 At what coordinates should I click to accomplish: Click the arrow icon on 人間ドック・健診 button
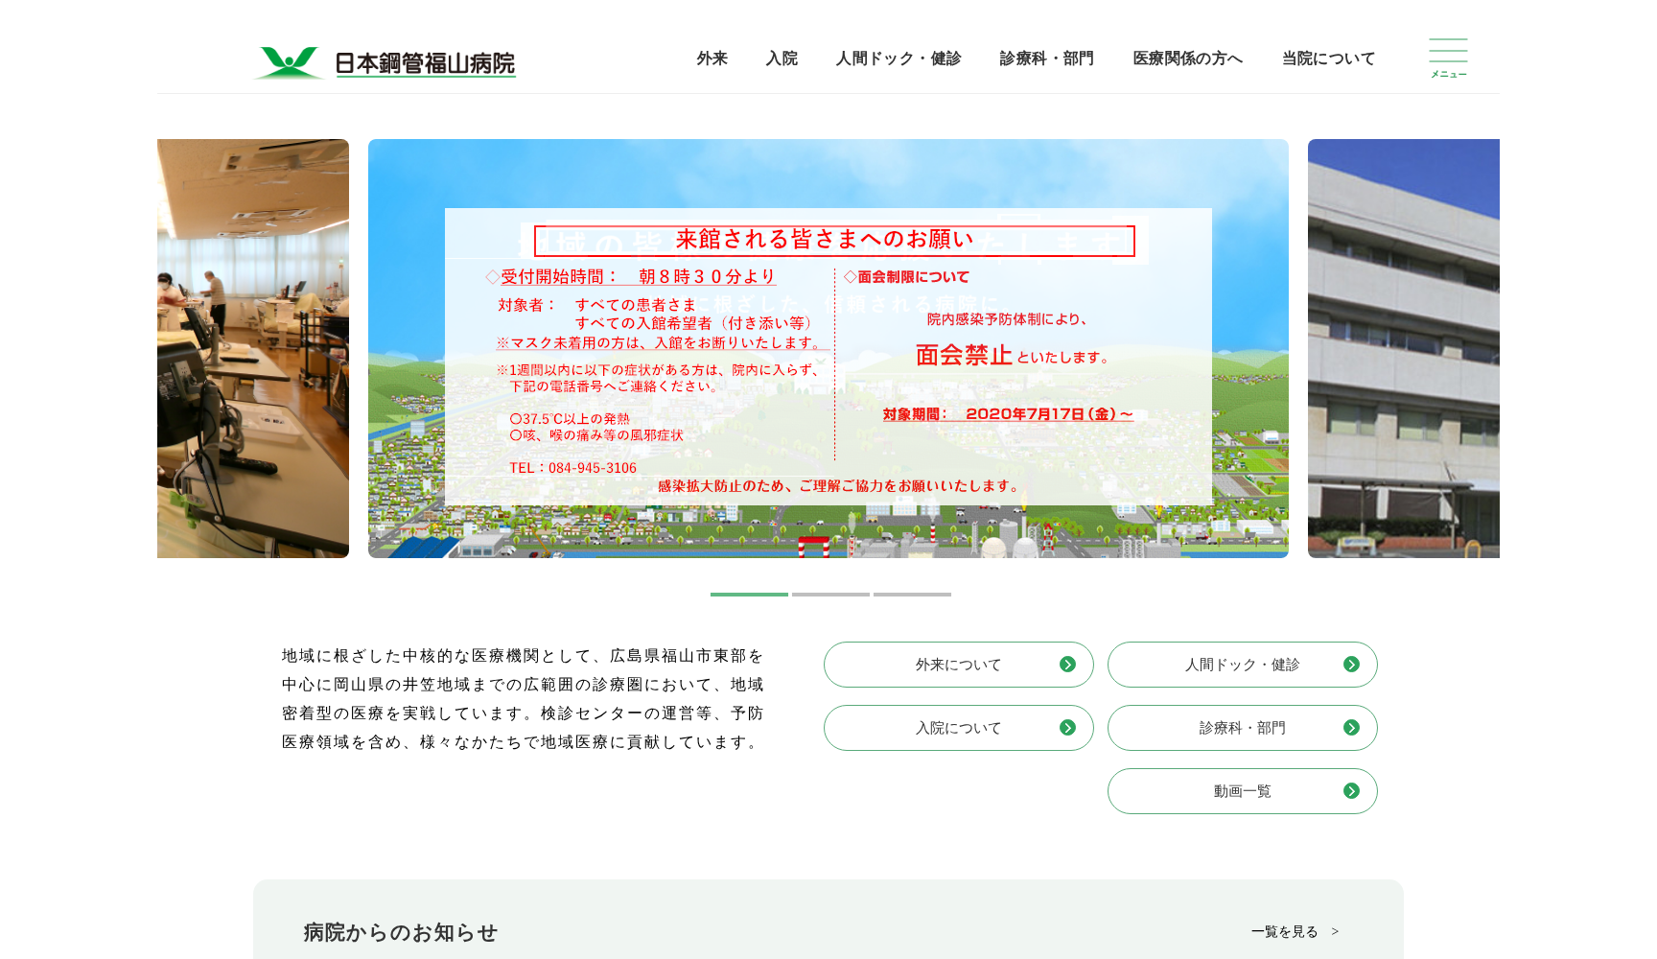1352,665
